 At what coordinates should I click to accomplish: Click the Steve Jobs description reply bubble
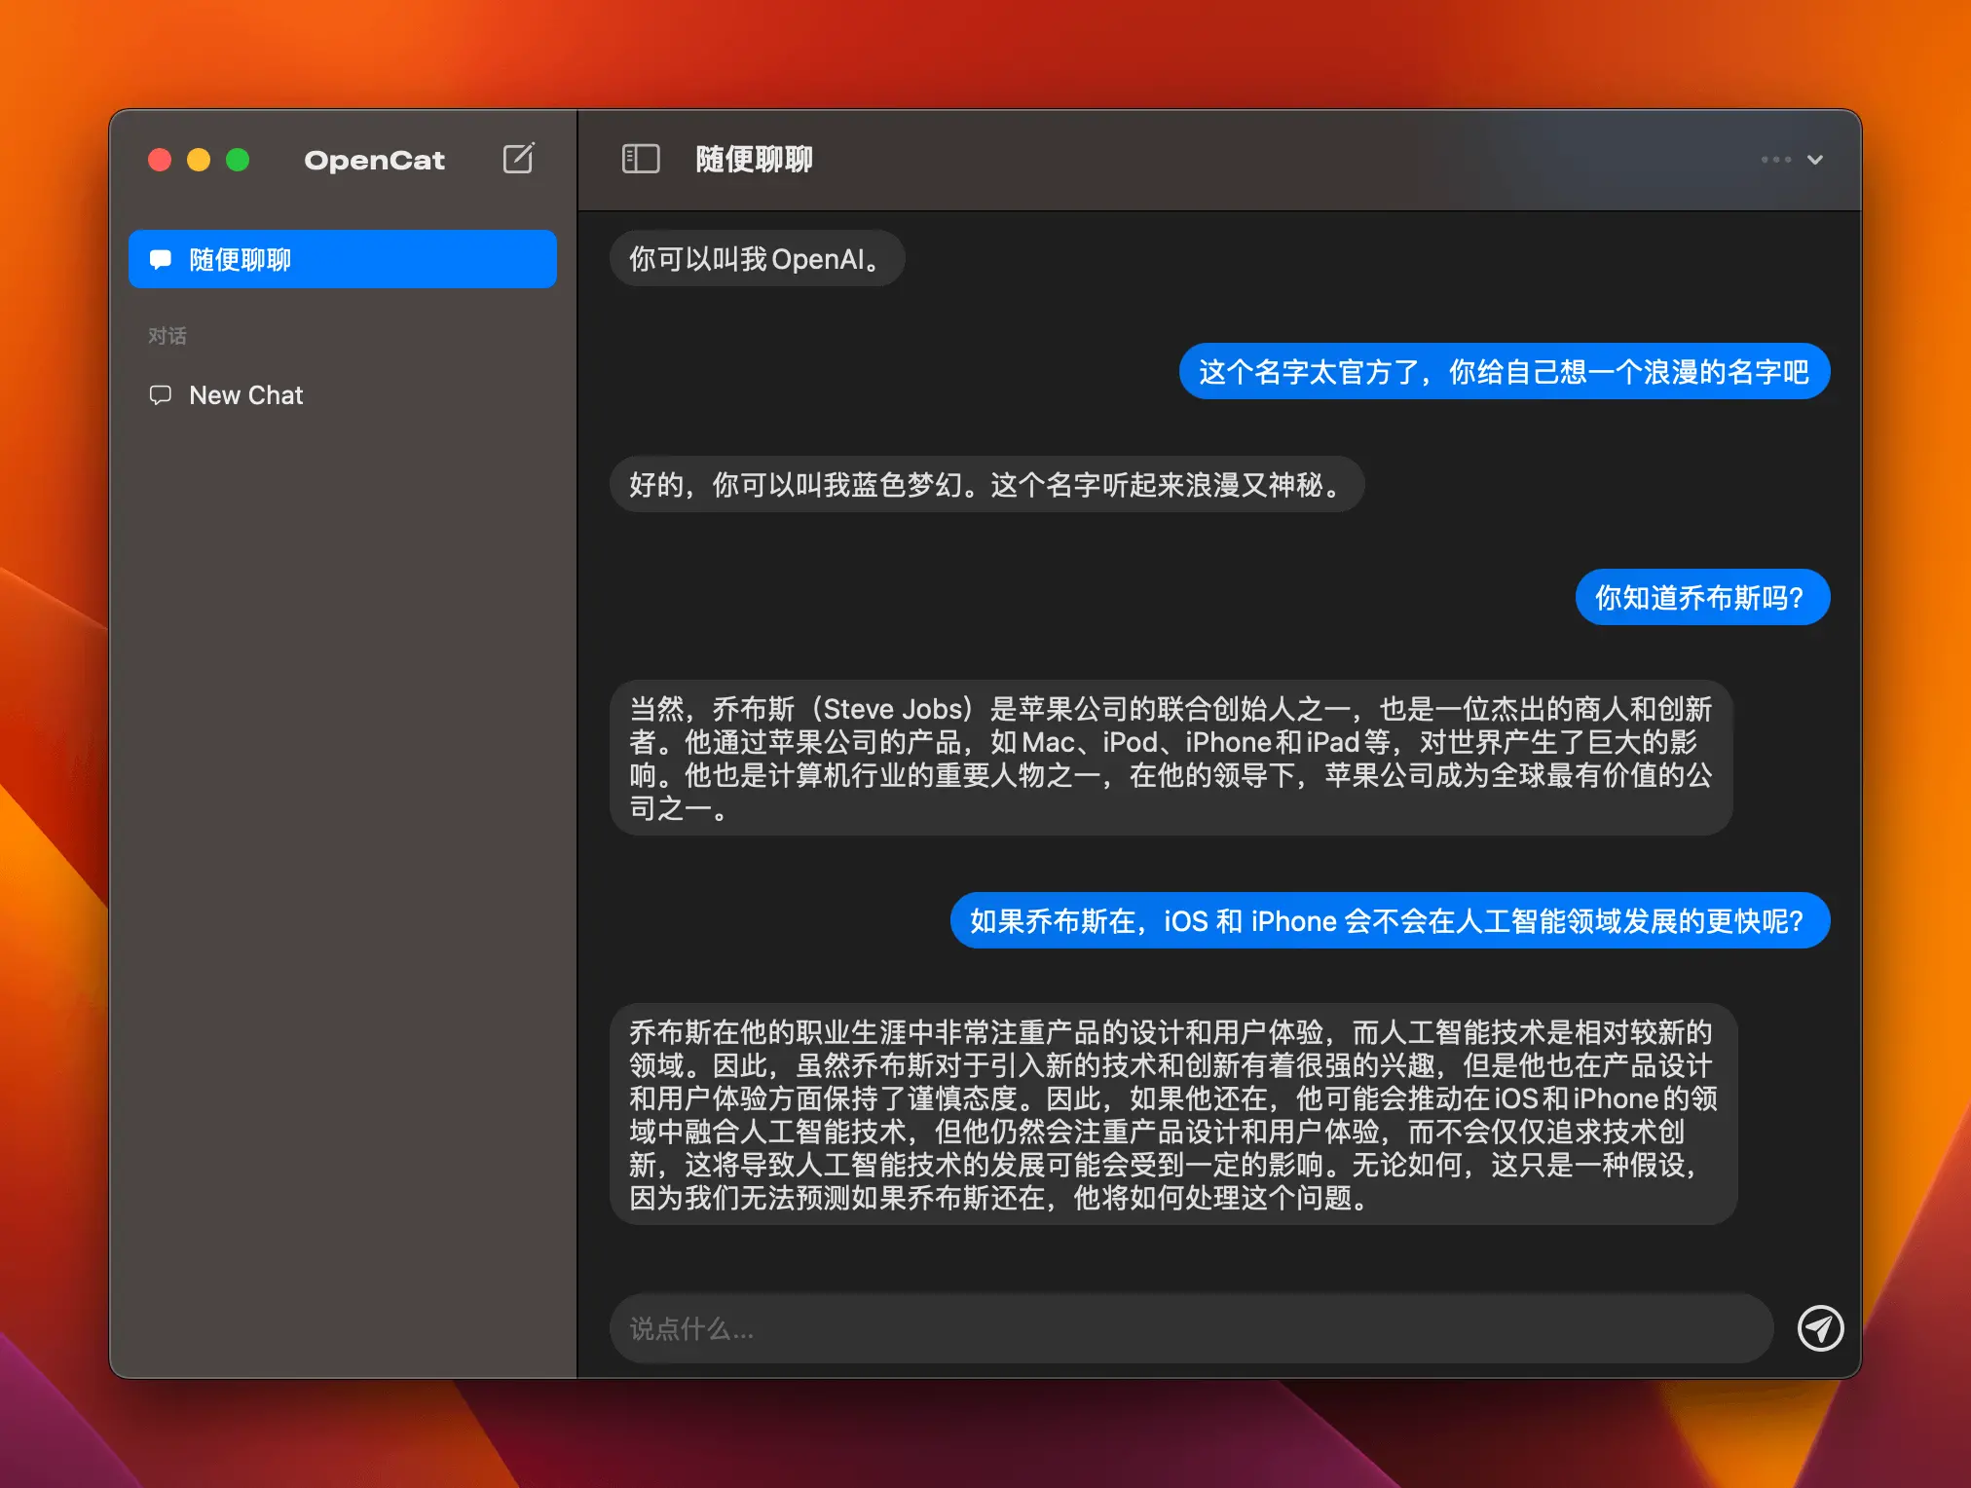(x=1171, y=758)
